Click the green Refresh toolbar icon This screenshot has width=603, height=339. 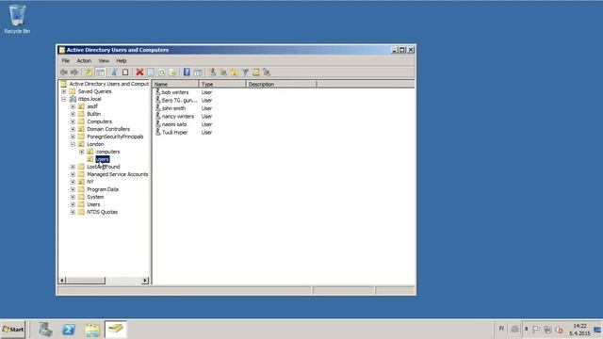pyautogui.click(x=161, y=73)
